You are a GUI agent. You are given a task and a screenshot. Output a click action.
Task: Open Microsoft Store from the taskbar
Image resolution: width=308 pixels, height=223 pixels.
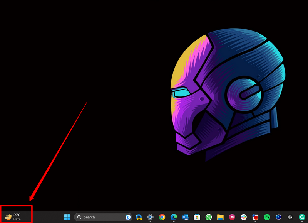pyautogui.click(x=197, y=217)
